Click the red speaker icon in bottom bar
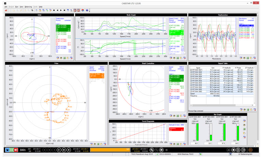The image size is (262, 158). [16, 150]
